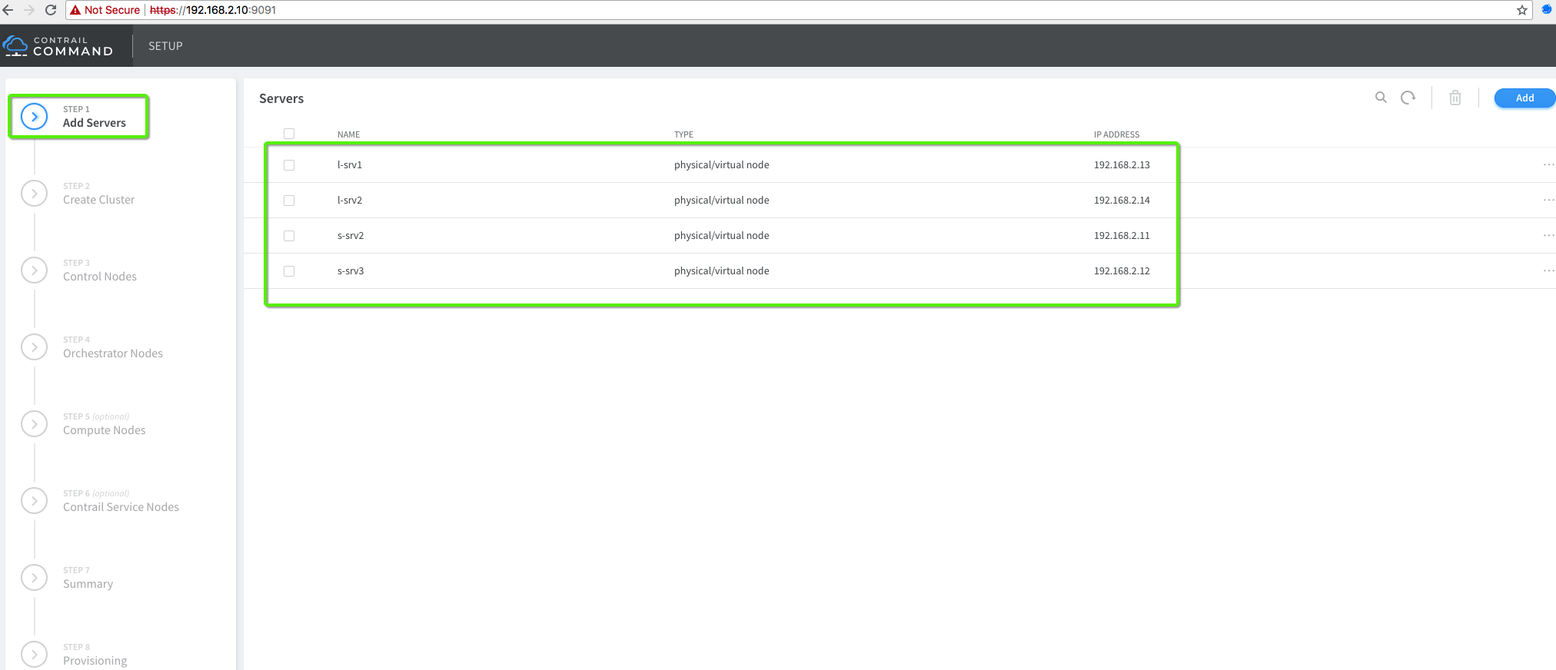Go to Orchestrator Nodes step

pyautogui.click(x=113, y=353)
